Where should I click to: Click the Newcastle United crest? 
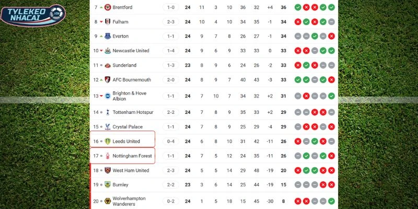coord(108,51)
